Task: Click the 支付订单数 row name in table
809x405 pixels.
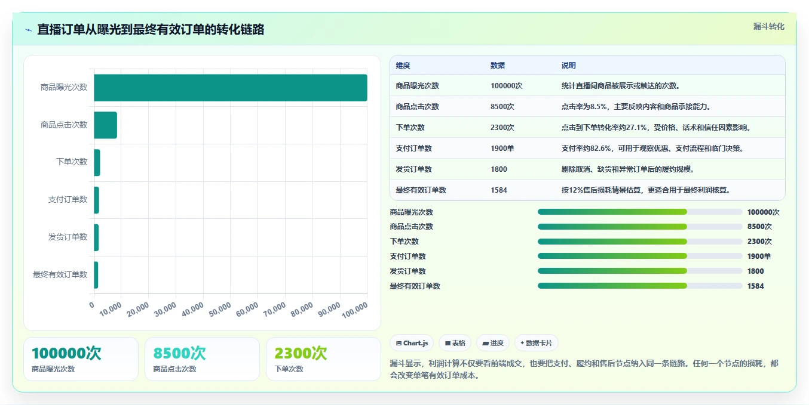Action: point(413,149)
